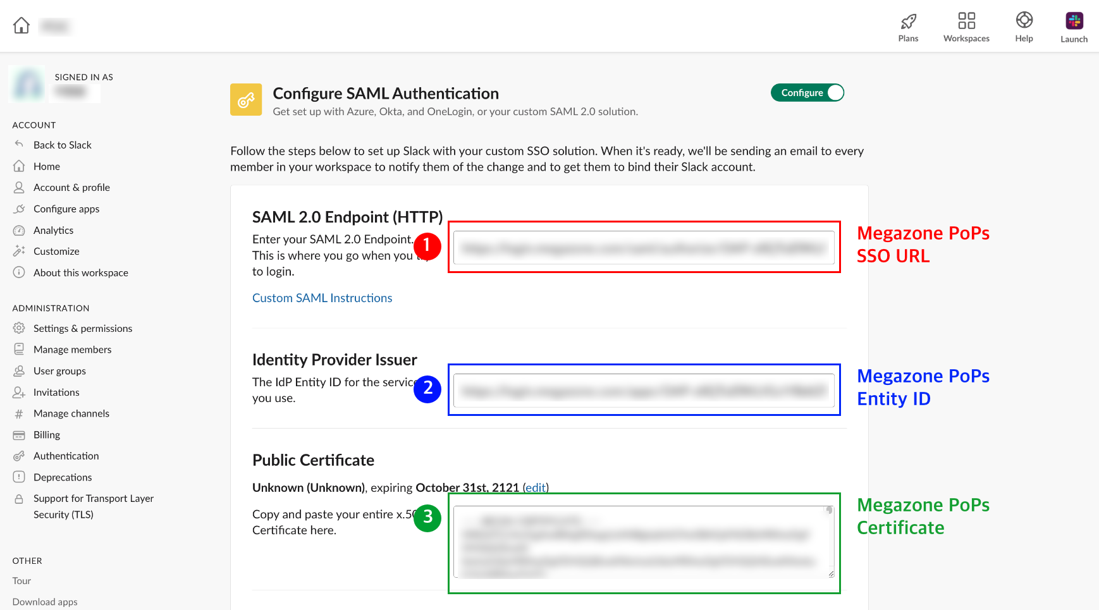The width and height of the screenshot is (1099, 610).
Task: Go to Configure apps
Action: pyautogui.click(x=66, y=209)
